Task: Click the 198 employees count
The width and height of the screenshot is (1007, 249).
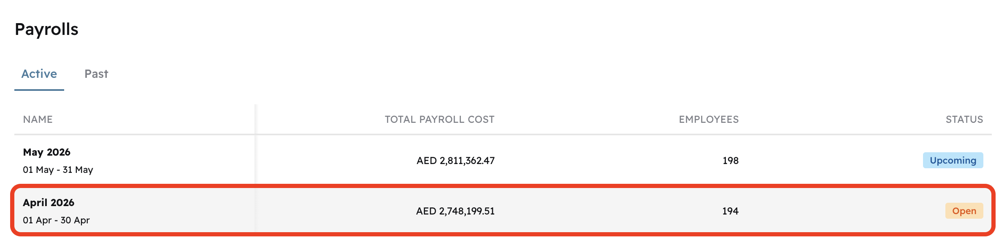Action: pyautogui.click(x=730, y=161)
